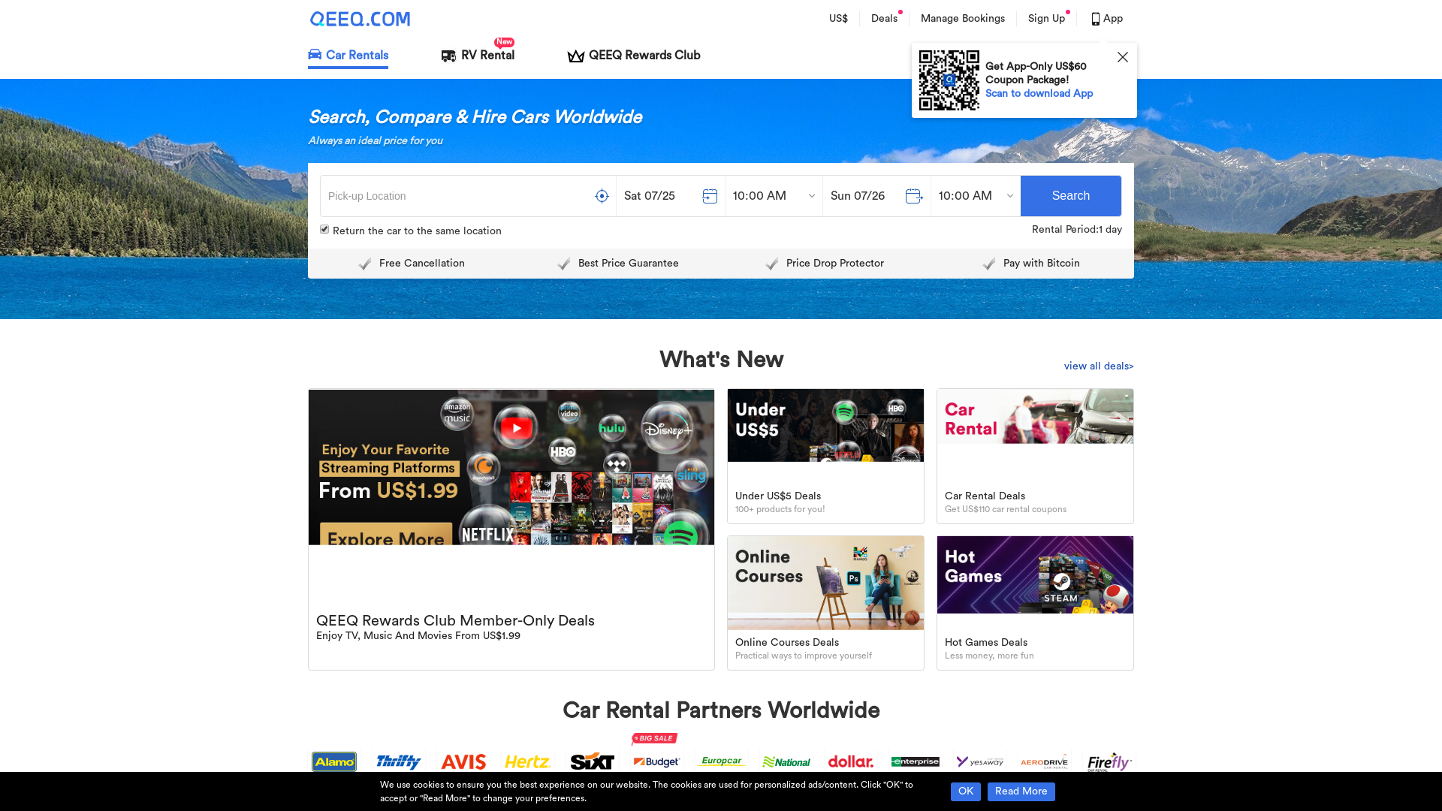Click the phone App icon in header
This screenshot has height=811, width=1442.
[1096, 19]
